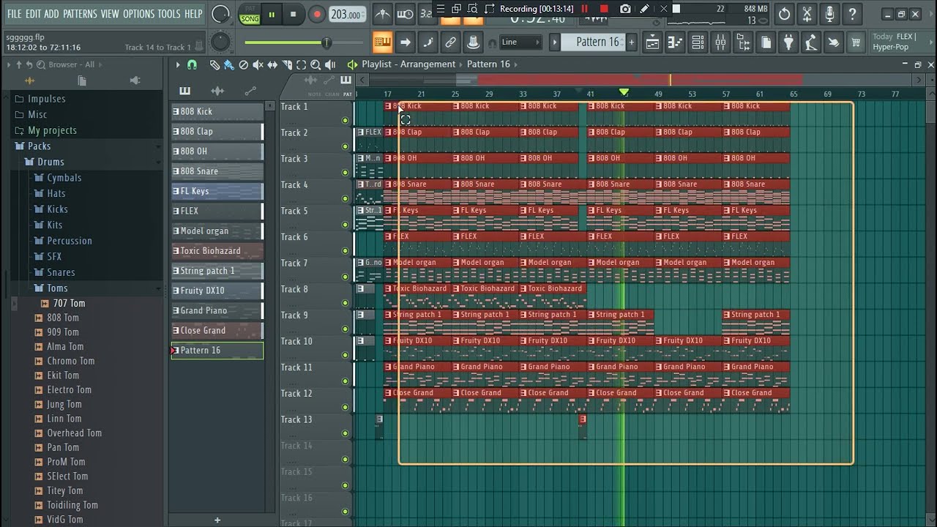The height and width of the screenshot is (527, 937).
Task: Click the record button in transport
Action: (x=317, y=14)
